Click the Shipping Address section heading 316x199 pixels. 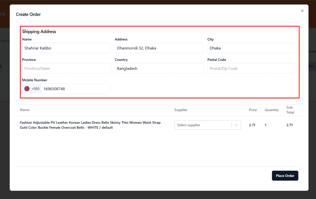[x=39, y=31]
